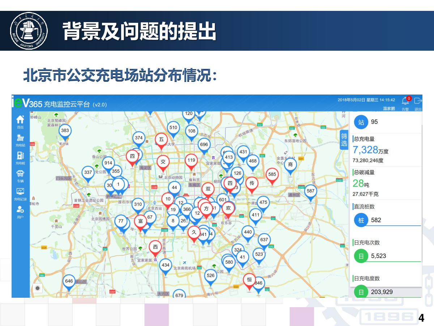Select station marker 587 on the map
The width and height of the screenshot is (434, 326).
pyautogui.click(x=310, y=193)
